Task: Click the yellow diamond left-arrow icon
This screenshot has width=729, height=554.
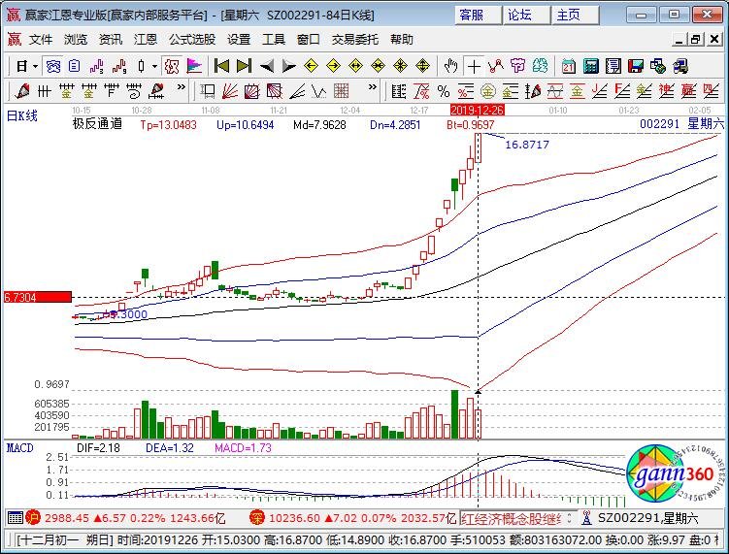Action: (x=311, y=66)
